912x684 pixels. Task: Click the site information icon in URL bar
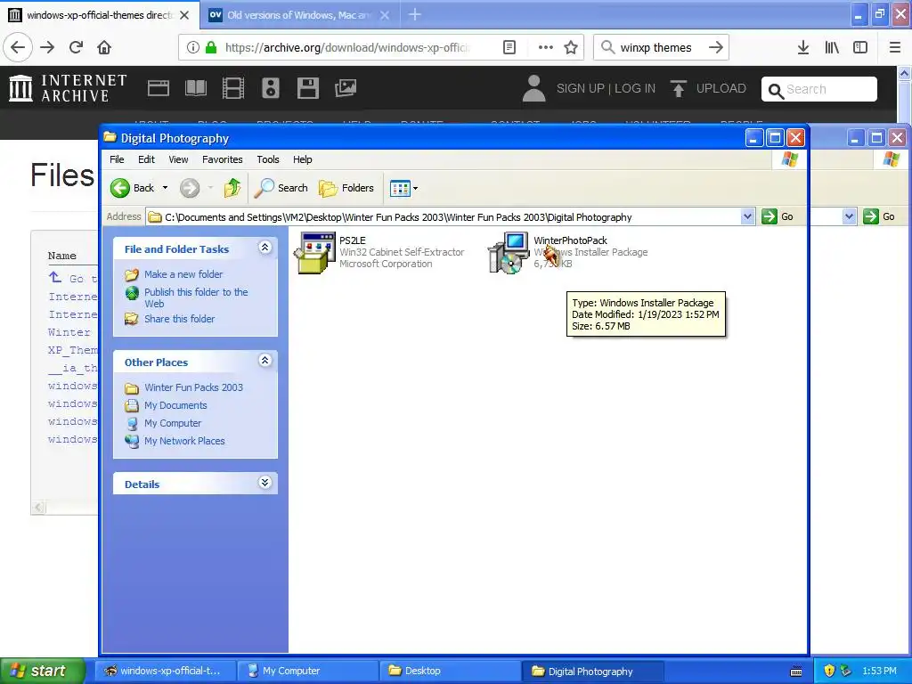192,48
